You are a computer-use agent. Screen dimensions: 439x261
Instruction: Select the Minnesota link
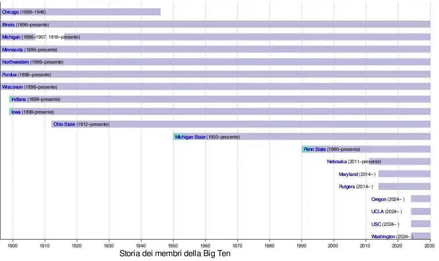[x=12, y=50]
